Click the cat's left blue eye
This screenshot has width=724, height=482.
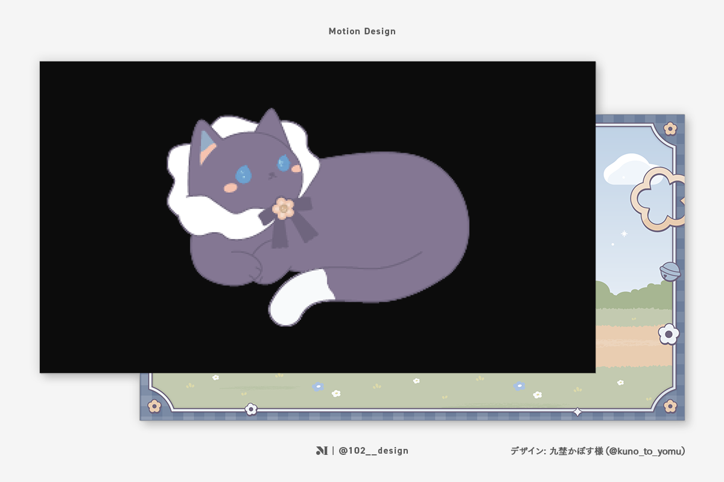[x=243, y=175]
